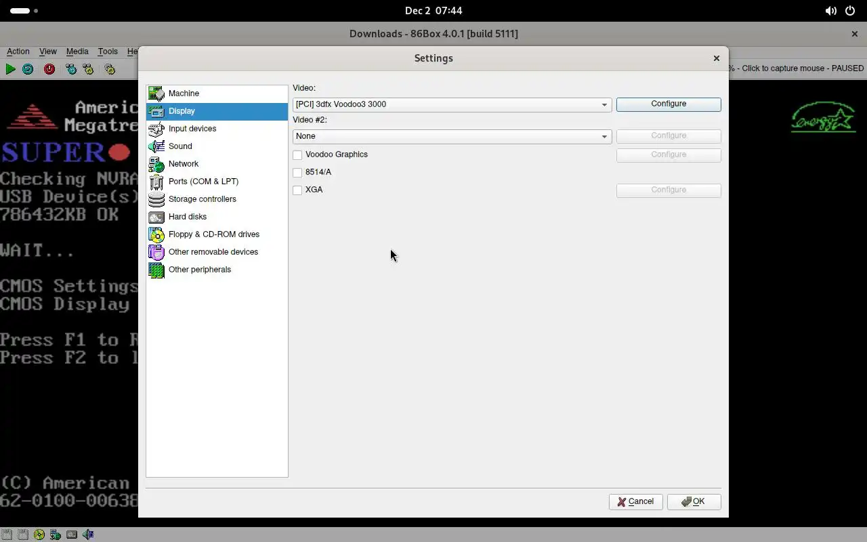Open the Network settings category

point(217,164)
